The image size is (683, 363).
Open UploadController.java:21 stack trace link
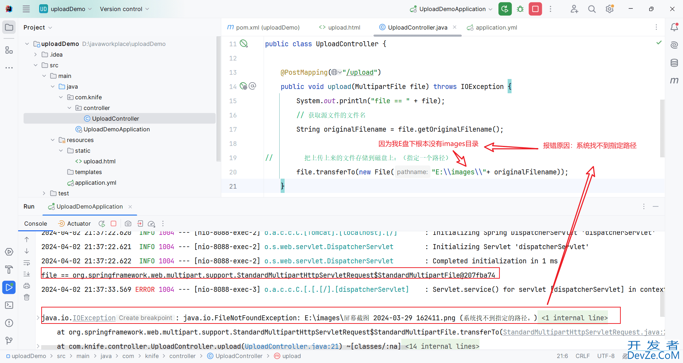[x=292, y=346]
